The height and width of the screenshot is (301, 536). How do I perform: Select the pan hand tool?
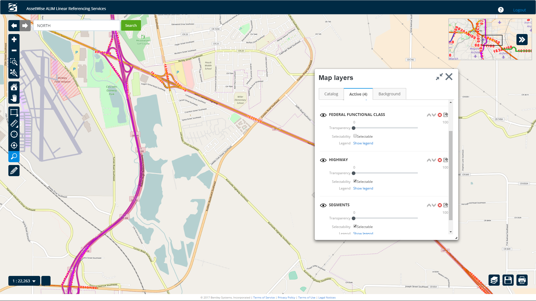[14, 98]
